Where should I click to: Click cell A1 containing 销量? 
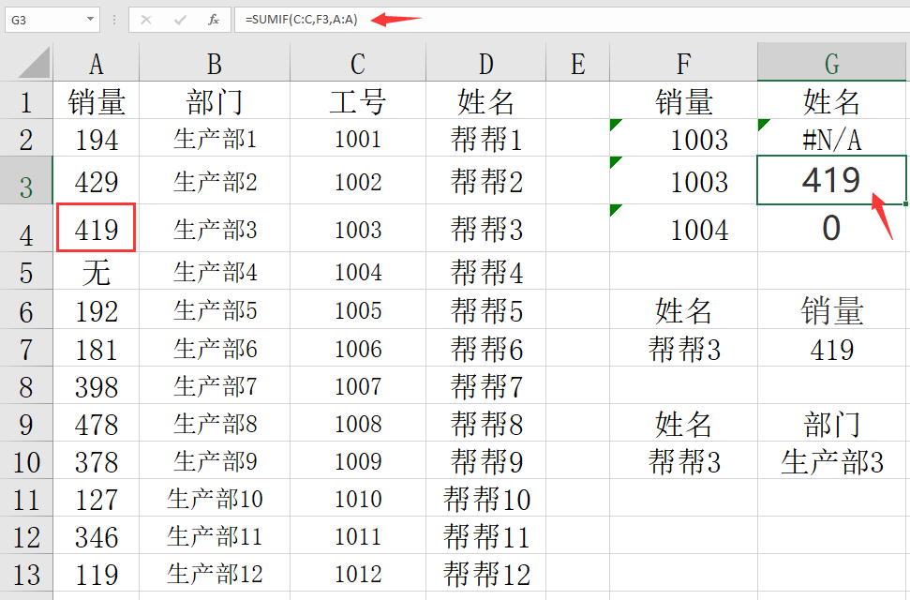point(97,100)
